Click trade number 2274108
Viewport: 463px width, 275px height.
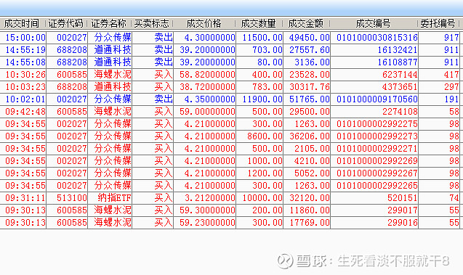coord(400,112)
